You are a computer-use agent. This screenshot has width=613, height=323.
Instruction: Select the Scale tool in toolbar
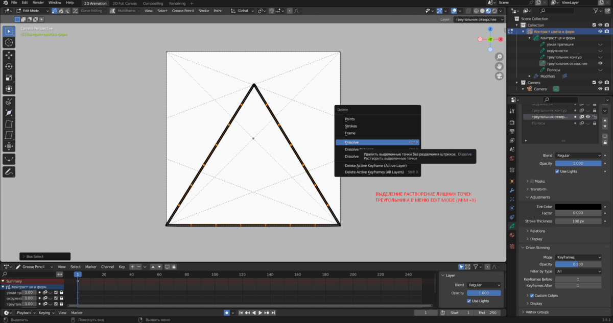(x=9, y=78)
